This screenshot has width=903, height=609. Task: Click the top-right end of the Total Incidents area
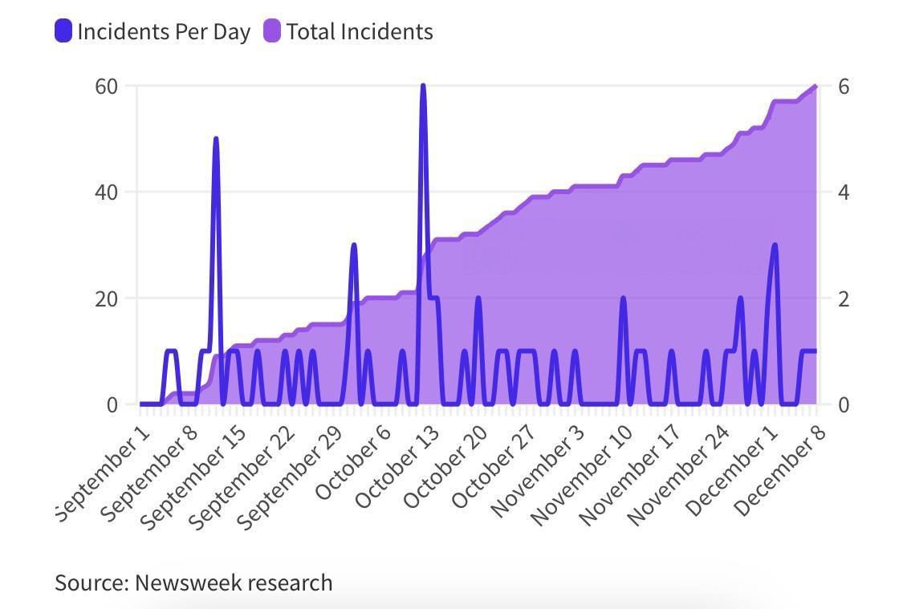tap(816, 87)
